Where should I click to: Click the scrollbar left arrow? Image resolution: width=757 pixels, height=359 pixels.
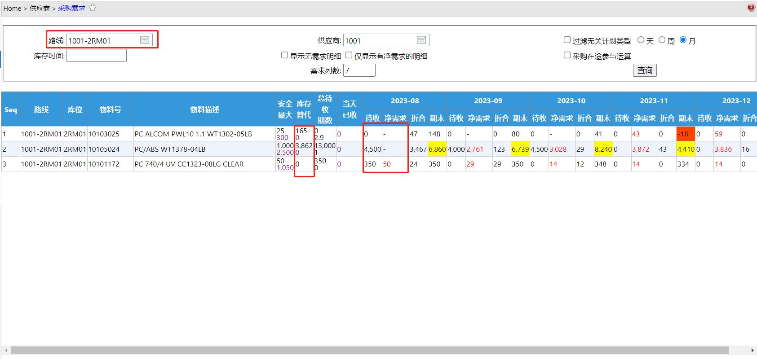[6, 350]
